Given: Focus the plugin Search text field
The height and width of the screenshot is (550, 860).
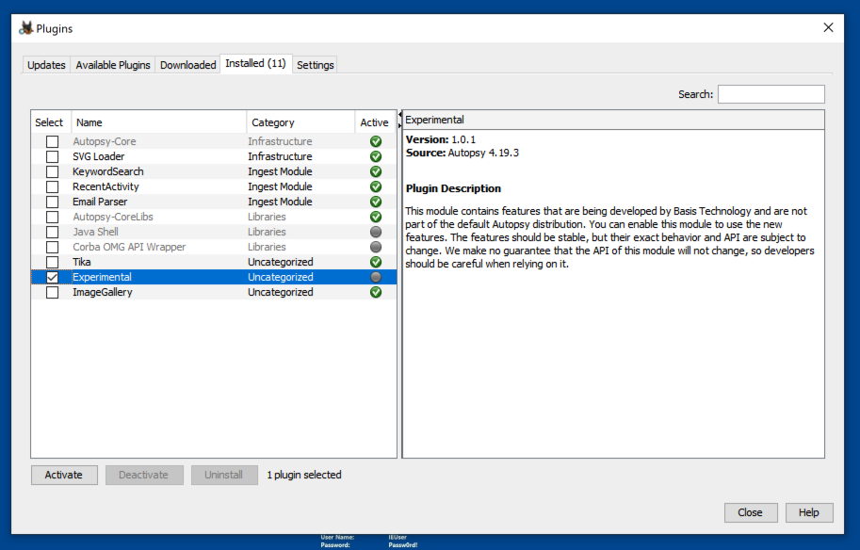Looking at the screenshot, I should point(771,94).
